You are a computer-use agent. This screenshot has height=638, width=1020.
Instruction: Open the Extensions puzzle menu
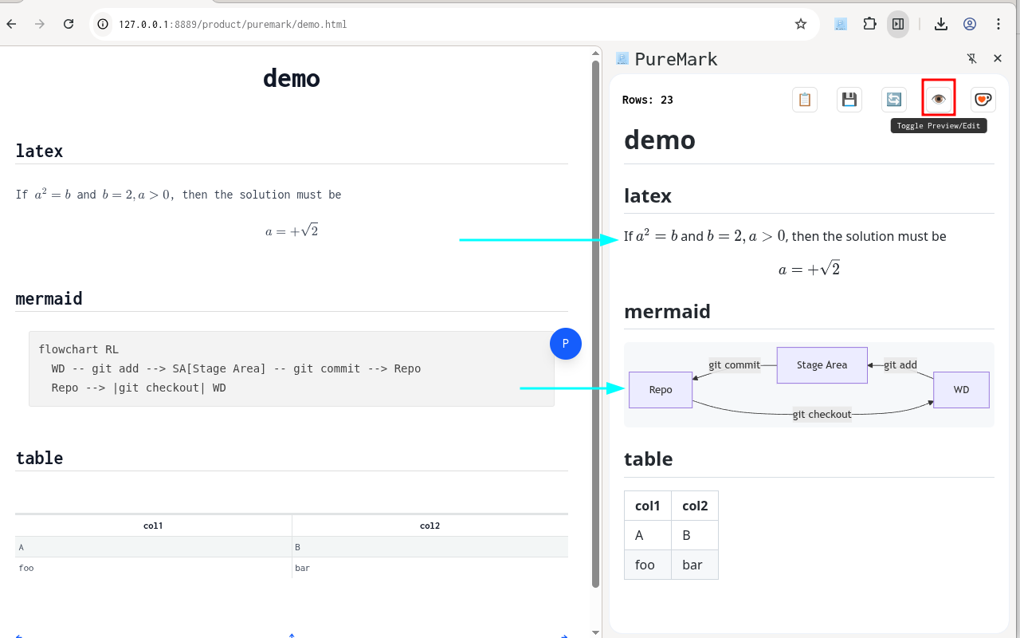tap(869, 24)
